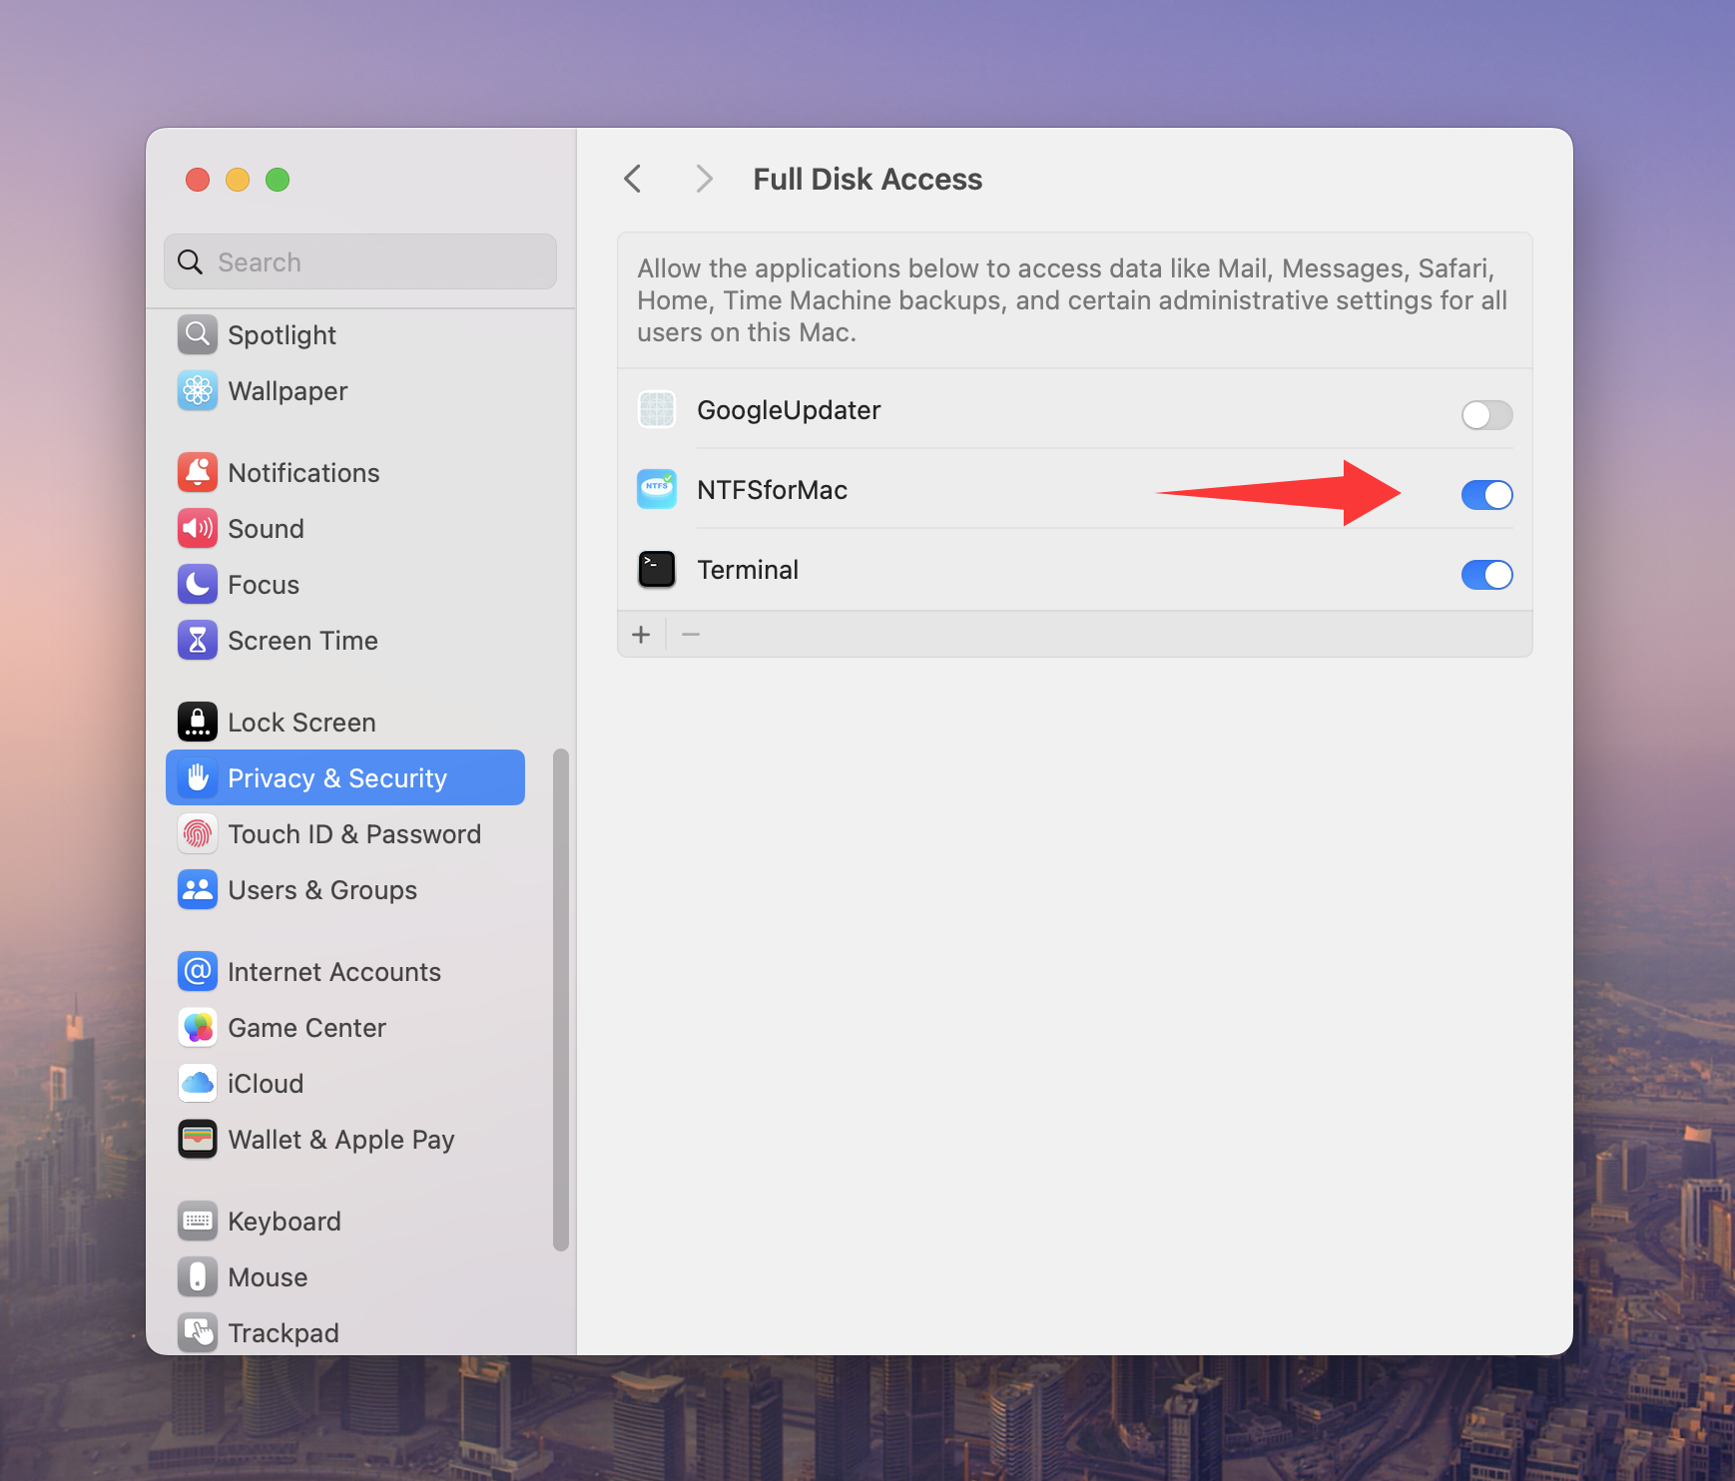Open Screen Time settings

(x=302, y=640)
